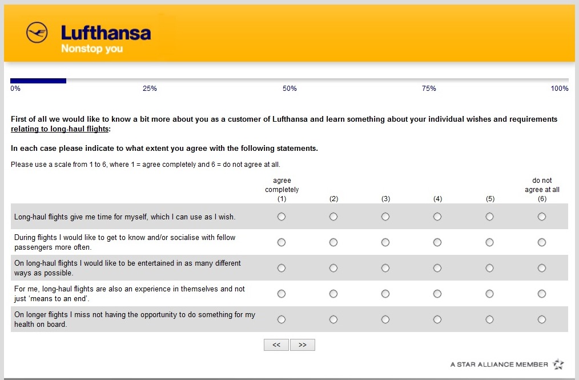Choose rating 5 for 'means to an end' statement
The width and height of the screenshot is (579, 380).
click(x=490, y=294)
